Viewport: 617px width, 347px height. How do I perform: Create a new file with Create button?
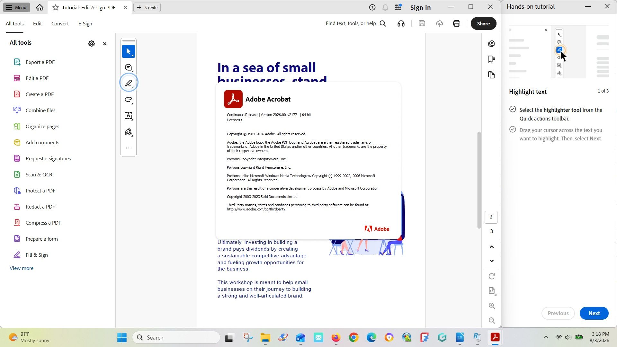[x=147, y=7]
